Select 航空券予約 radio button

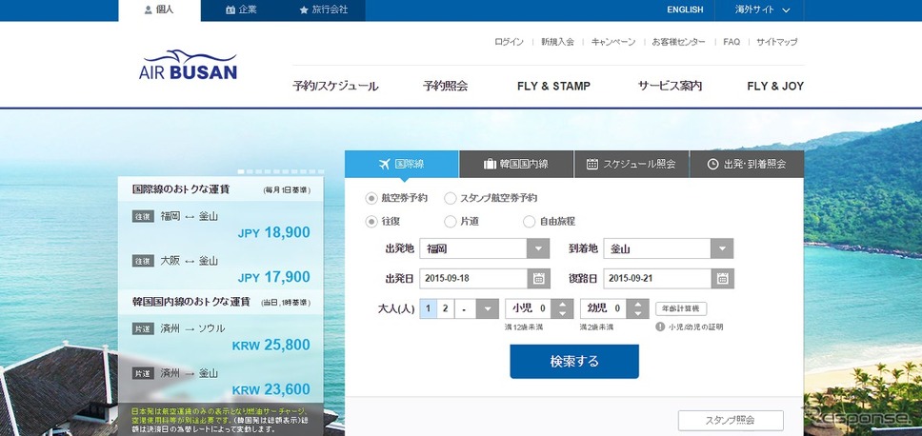coord(371,199)
